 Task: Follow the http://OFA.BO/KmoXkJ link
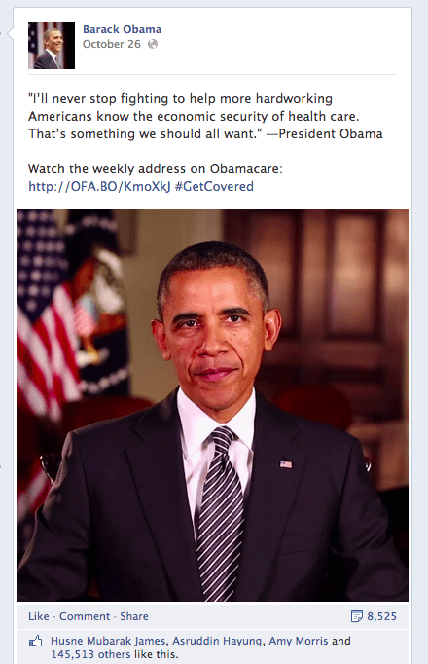99,186
